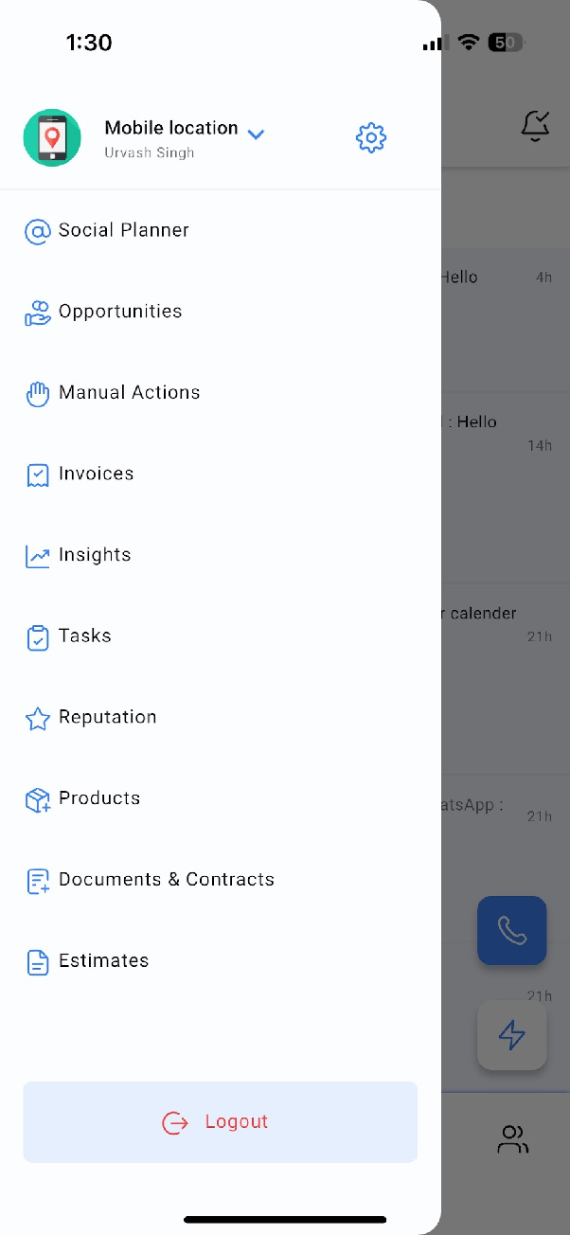
Task: Open settings via the gear icon
Action: point(371,137)
